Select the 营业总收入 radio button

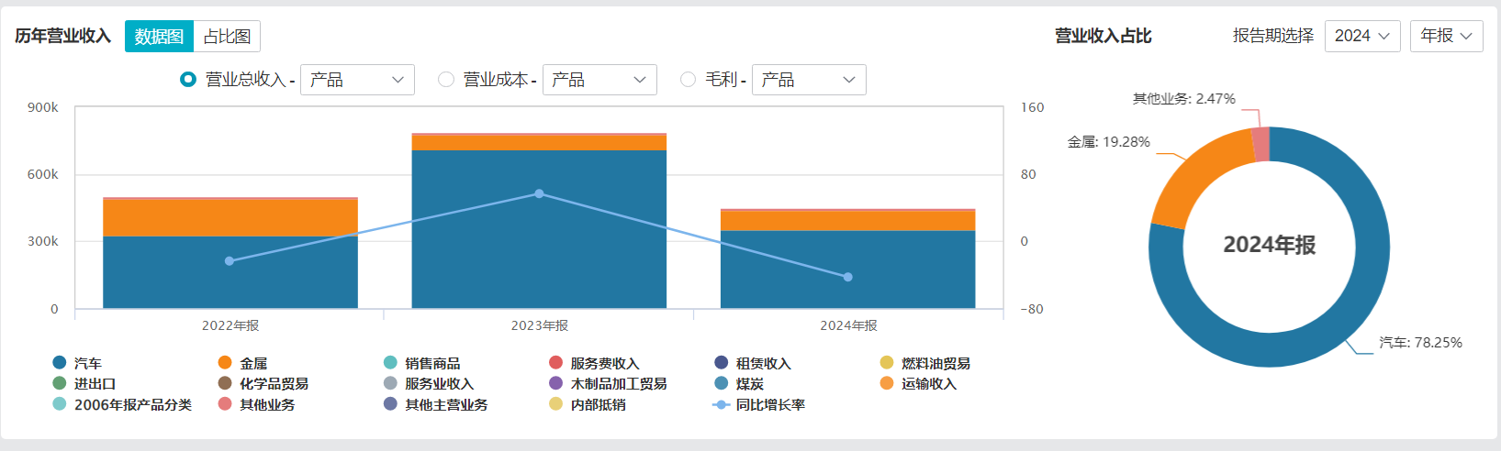click(188, 80)
